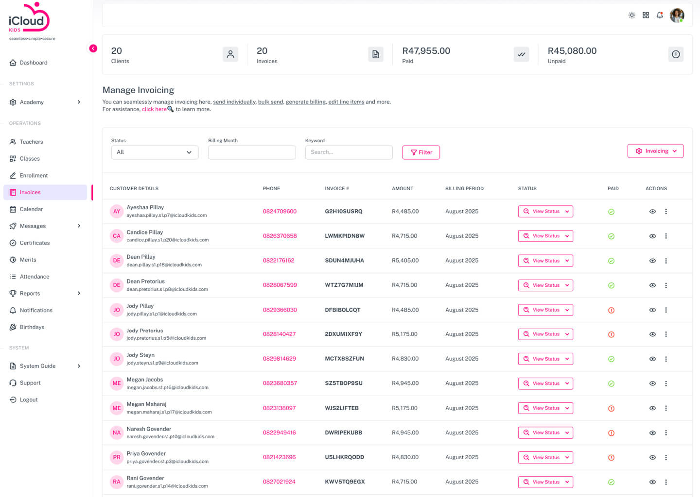Follow the 'click here' assistance link
This screenshot has height=497, width=700.
(x=154, y=109)
